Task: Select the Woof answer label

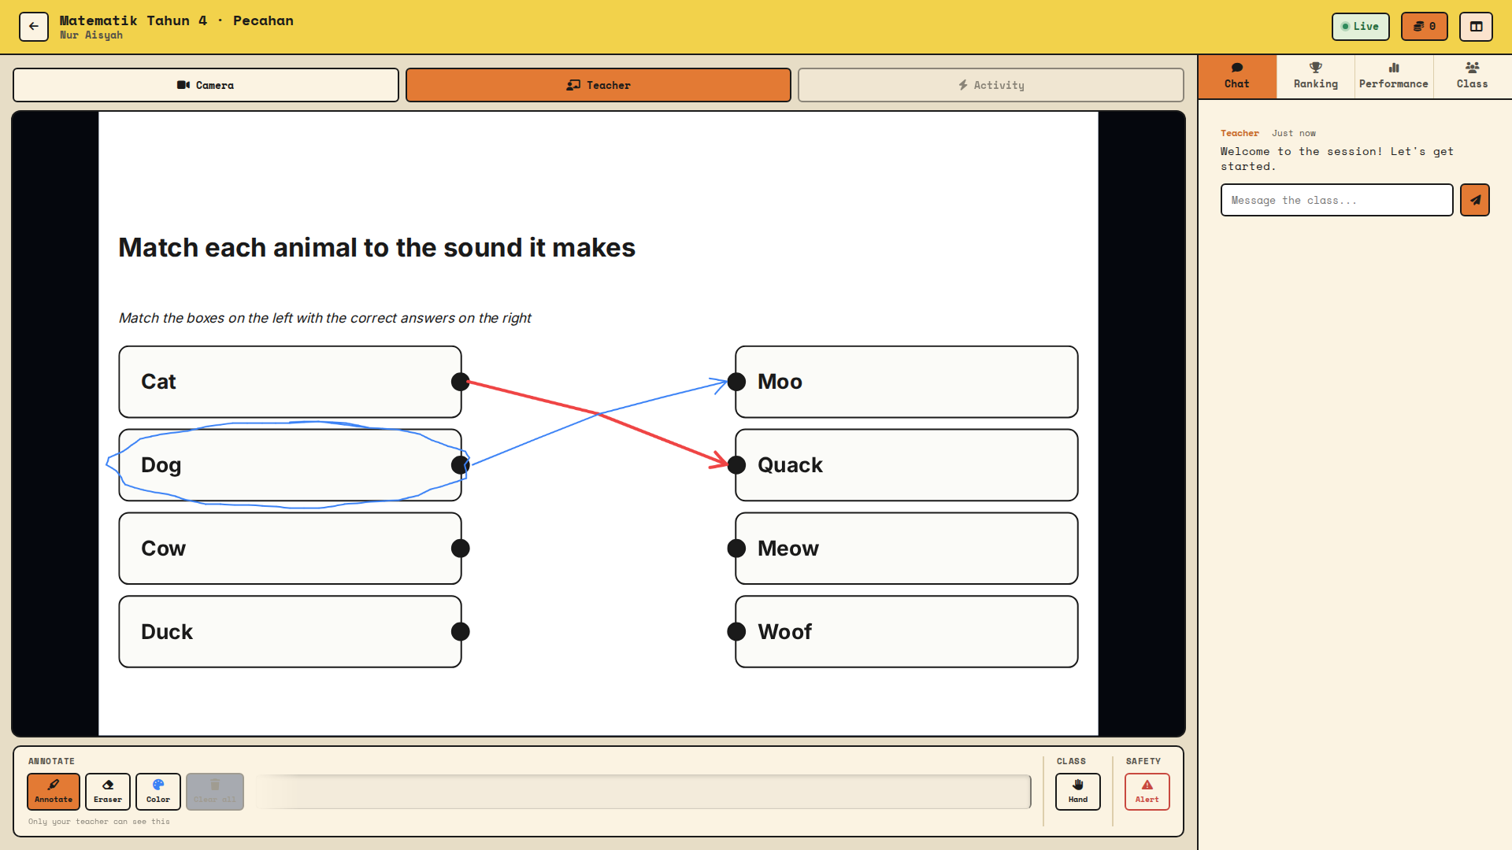Action: click(x=784, y=631)
